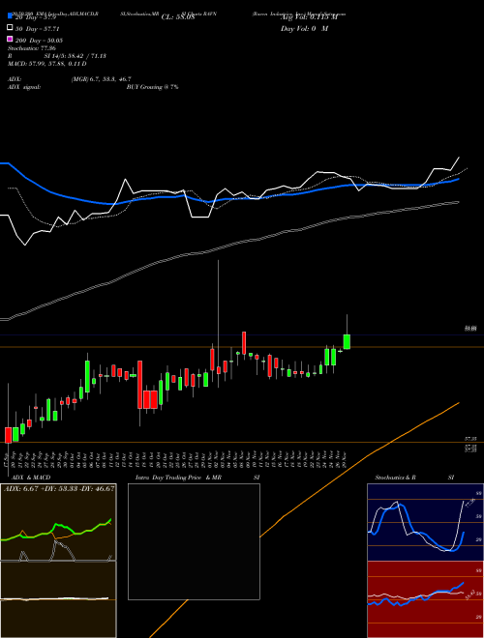484x638 pixels.
Task: Select the '200 Day - 50.05' legend text
Action: tap(39, 41)
